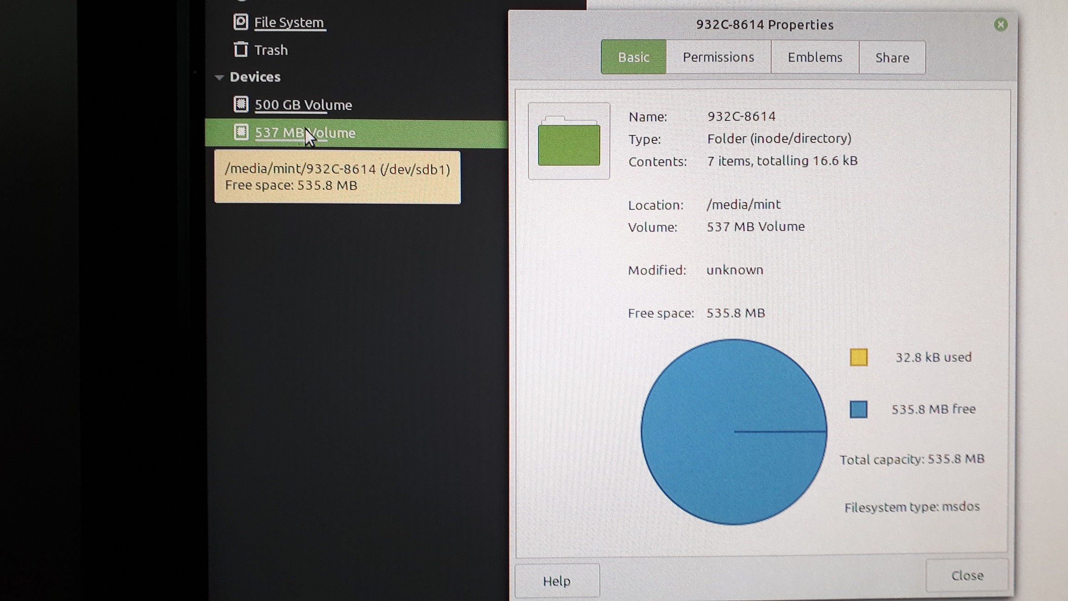Click the 500 GB Volume drive icon
The width and height of the screenshot is (1068, 601).
pyautogui.click(x=241, y=104)
